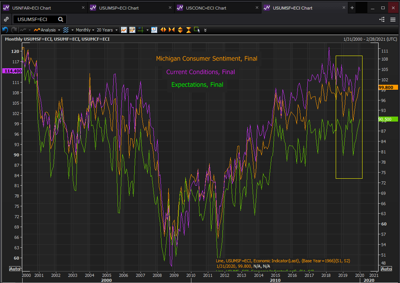Expand the Monthly interval dropdown
400x283 pixels.
pos(85,30)
